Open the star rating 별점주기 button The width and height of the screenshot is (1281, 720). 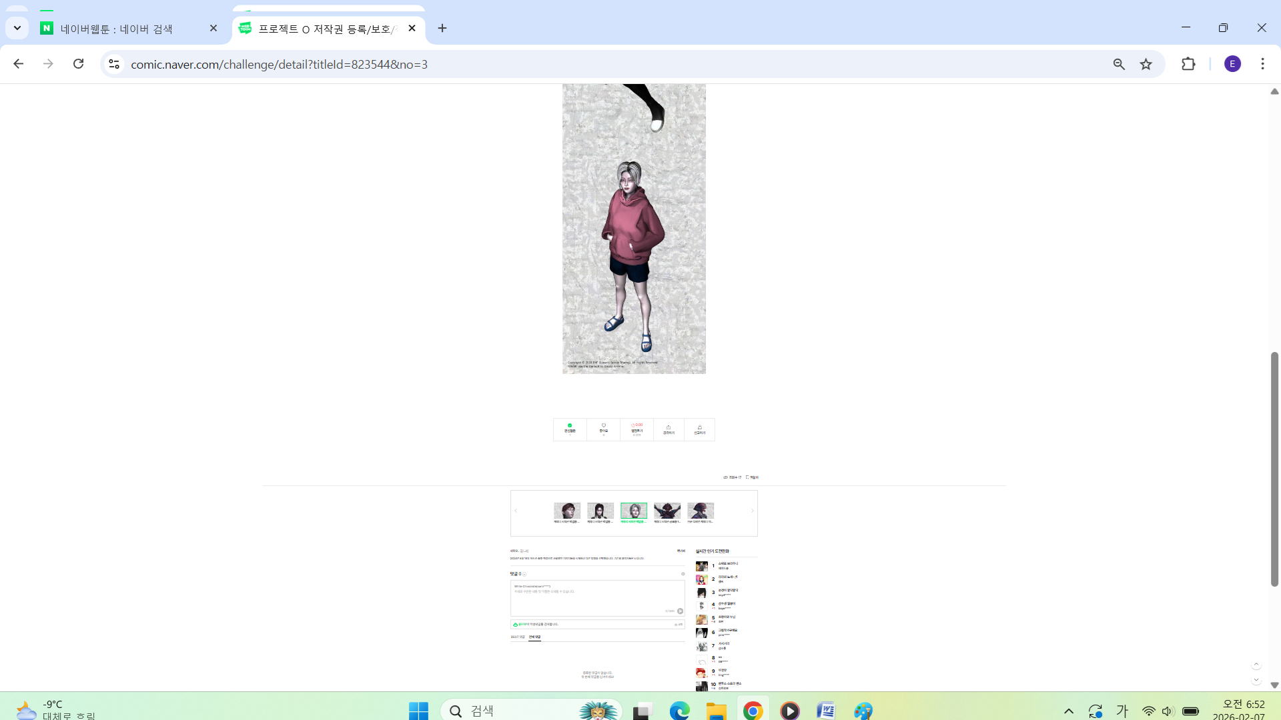[636, 429]
